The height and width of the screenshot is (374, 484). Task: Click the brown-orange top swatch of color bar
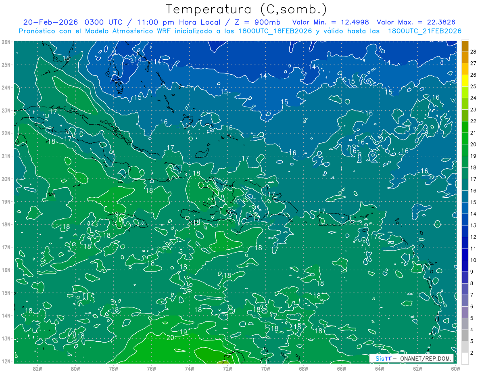click(x=465, y=46)
